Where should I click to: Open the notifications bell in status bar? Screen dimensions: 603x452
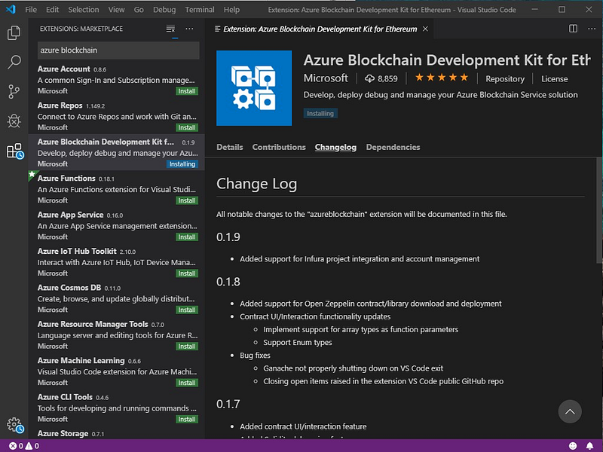590,446
